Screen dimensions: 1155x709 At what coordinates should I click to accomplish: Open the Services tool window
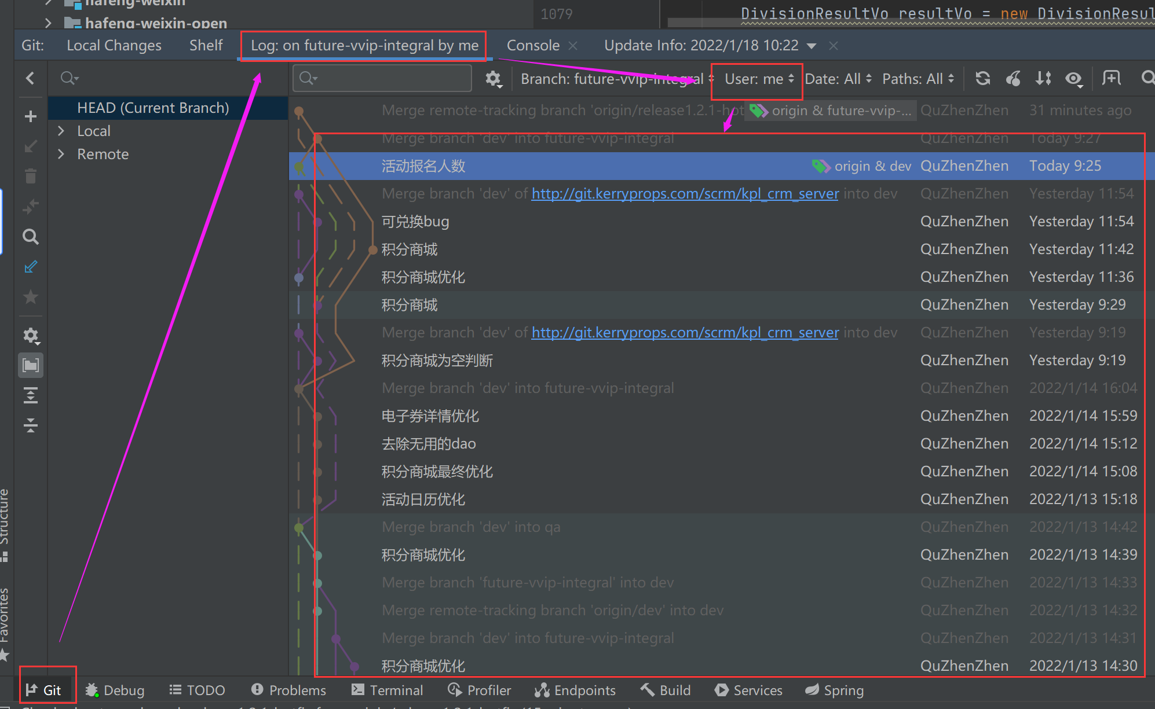tap(748, 690)
